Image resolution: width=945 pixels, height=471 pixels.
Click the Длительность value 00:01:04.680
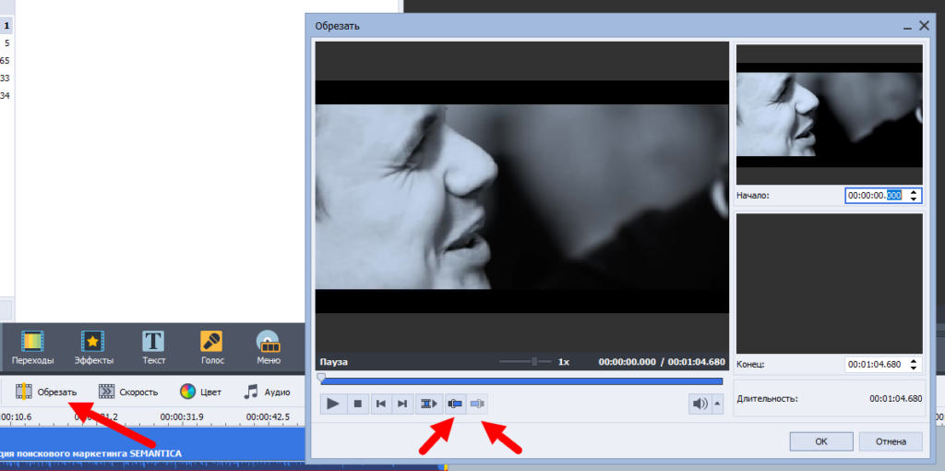tap(895, 399)
